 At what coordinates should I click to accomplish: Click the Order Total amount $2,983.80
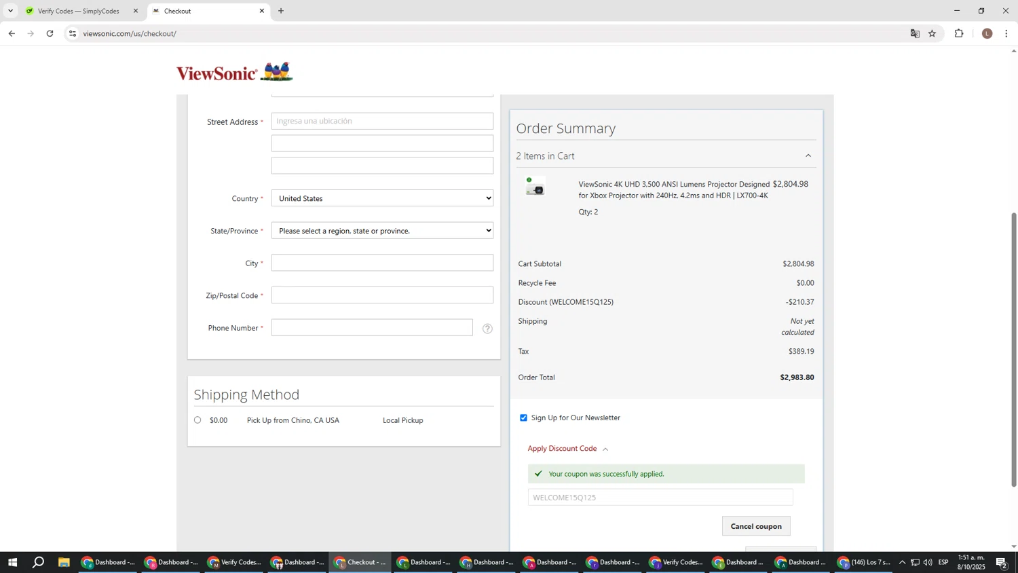coord(797,377)
